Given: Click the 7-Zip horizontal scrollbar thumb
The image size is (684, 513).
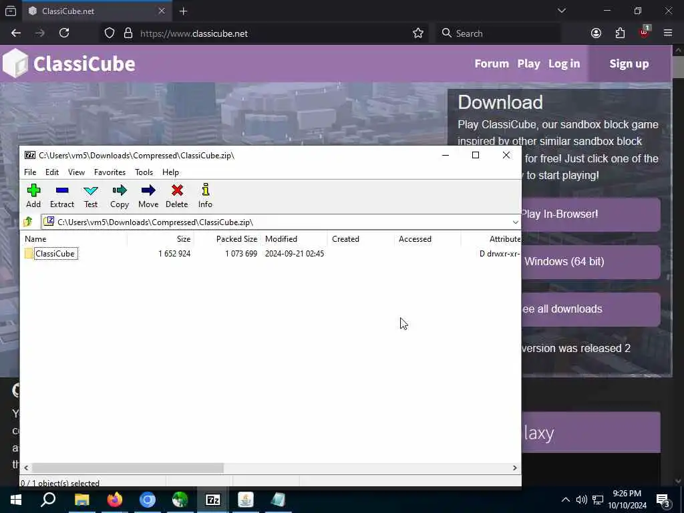Looking at the screenshot, I should click(x=128, y=468).
